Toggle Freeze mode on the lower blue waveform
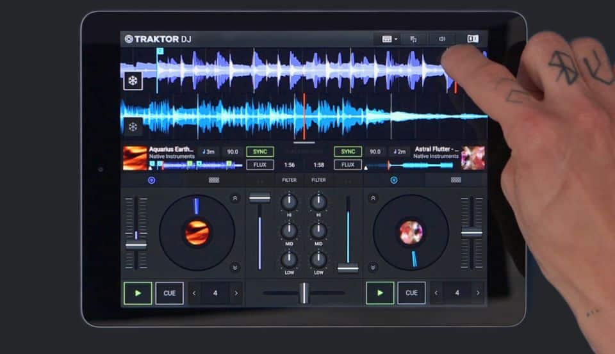 tap(133, 127)
